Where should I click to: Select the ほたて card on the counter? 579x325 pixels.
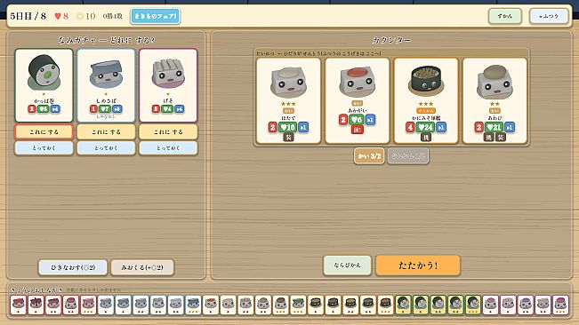288,100
